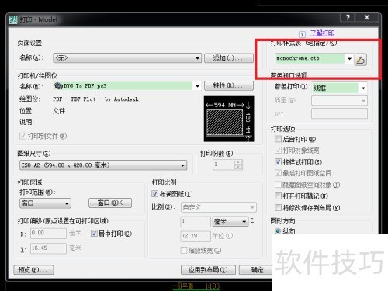Toggle the 最后打印图纸空间 checkbox

tap(278, 173)
